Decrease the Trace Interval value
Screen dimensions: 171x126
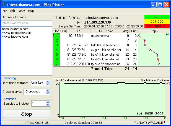tap(48, 93)
